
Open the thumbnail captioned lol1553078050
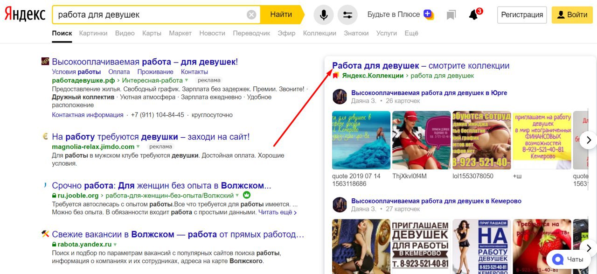click(481, 140)
